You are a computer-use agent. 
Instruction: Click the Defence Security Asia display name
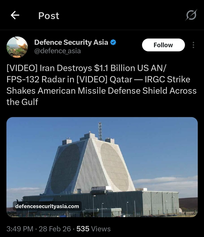pos(71,42)
